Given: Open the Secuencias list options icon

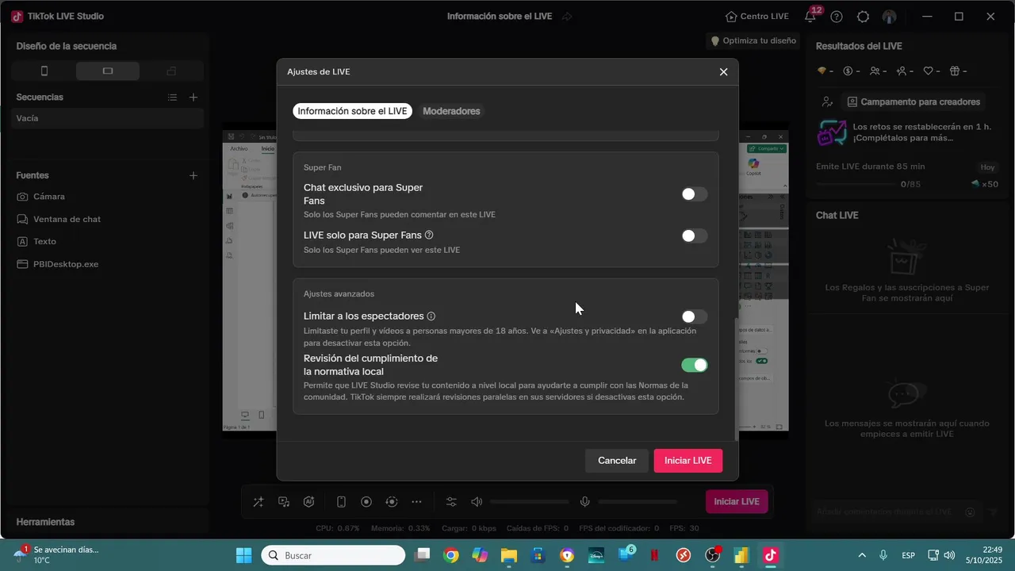Looking at the screenshot, I should [172, 98].
